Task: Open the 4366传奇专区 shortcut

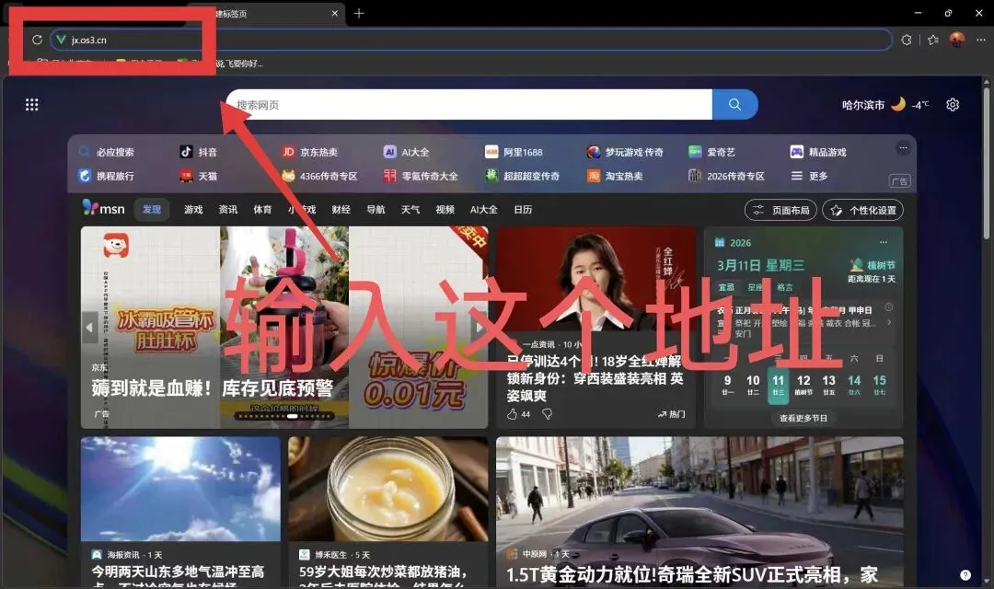Action: [x=319, y=176]
